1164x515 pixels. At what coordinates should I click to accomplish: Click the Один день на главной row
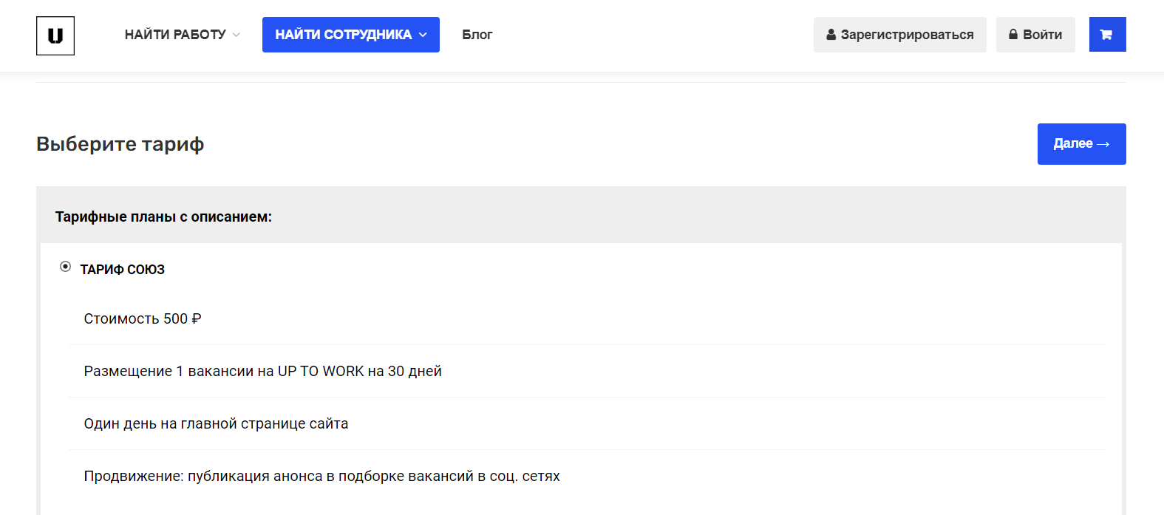coord(216,424)
